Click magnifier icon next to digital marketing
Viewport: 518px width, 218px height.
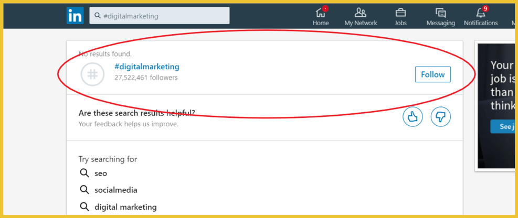tap(84, 207)
